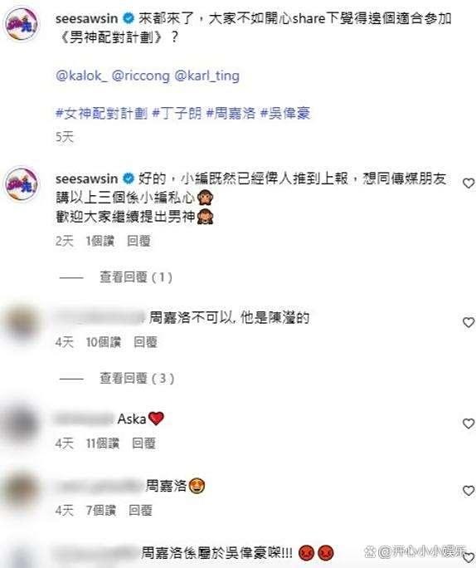This screenshot has width=476, height=568.
Task: Like the 周嘉洛不可以 comment with the heart
Action: click(x=469, y=322)
